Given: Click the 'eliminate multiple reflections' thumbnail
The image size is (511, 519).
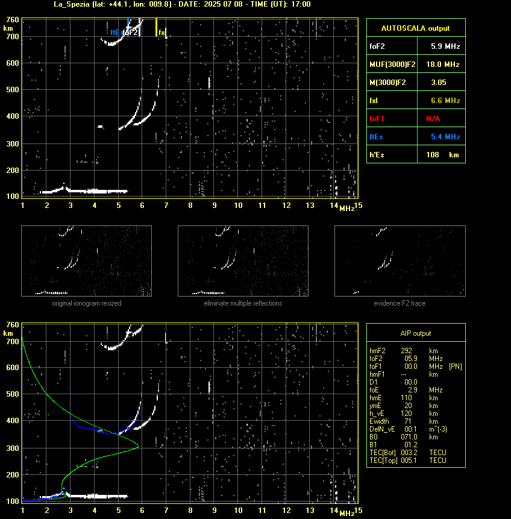Looking at the screenshot, I should [243, 261].
